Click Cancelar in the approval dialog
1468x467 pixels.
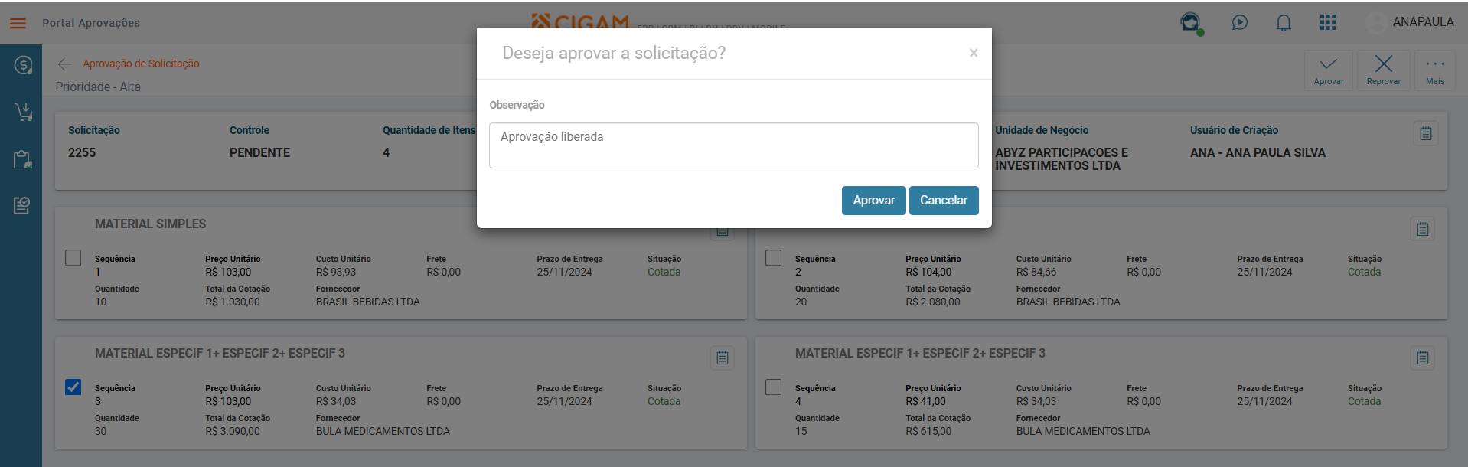coord(944,201)
